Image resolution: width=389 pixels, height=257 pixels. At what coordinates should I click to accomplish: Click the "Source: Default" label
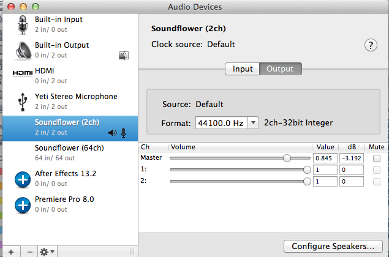coord(193,105)
